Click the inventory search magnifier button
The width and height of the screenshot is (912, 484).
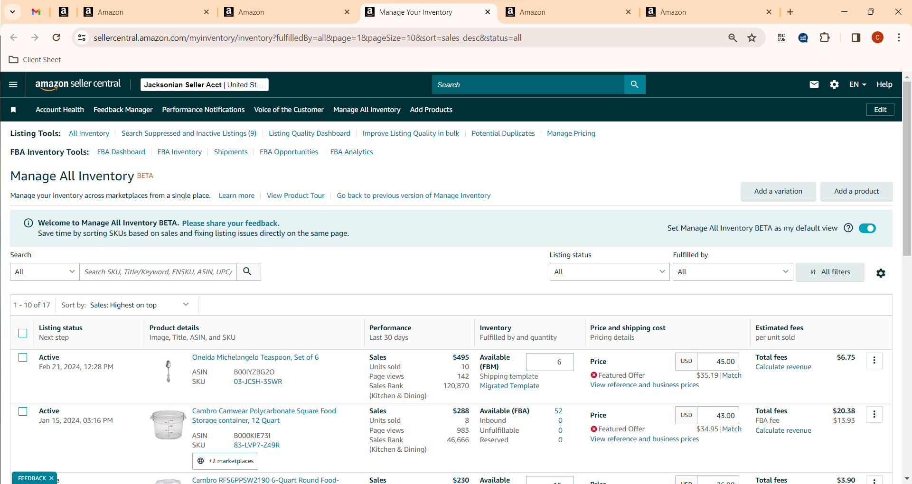click(x=248, y=271)
